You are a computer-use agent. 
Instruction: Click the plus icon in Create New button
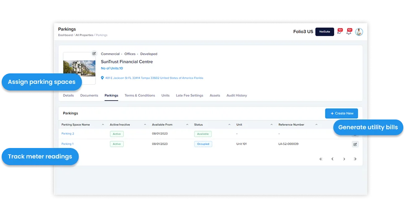click(x=332, y=113)
